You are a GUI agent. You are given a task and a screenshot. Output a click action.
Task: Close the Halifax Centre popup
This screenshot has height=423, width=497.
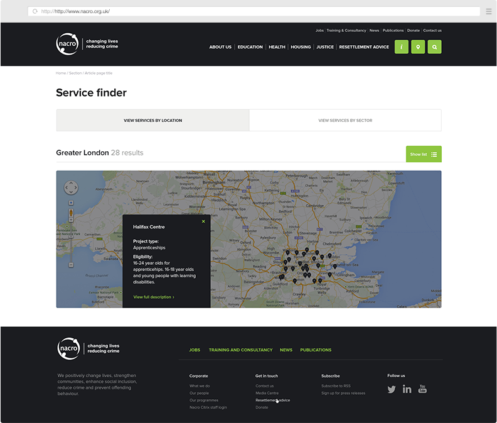point(203,222)
